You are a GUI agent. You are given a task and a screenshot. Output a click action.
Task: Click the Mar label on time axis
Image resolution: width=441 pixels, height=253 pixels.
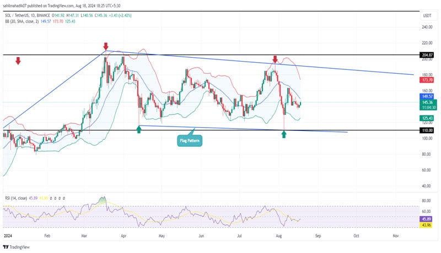click(x=84, y=236)
